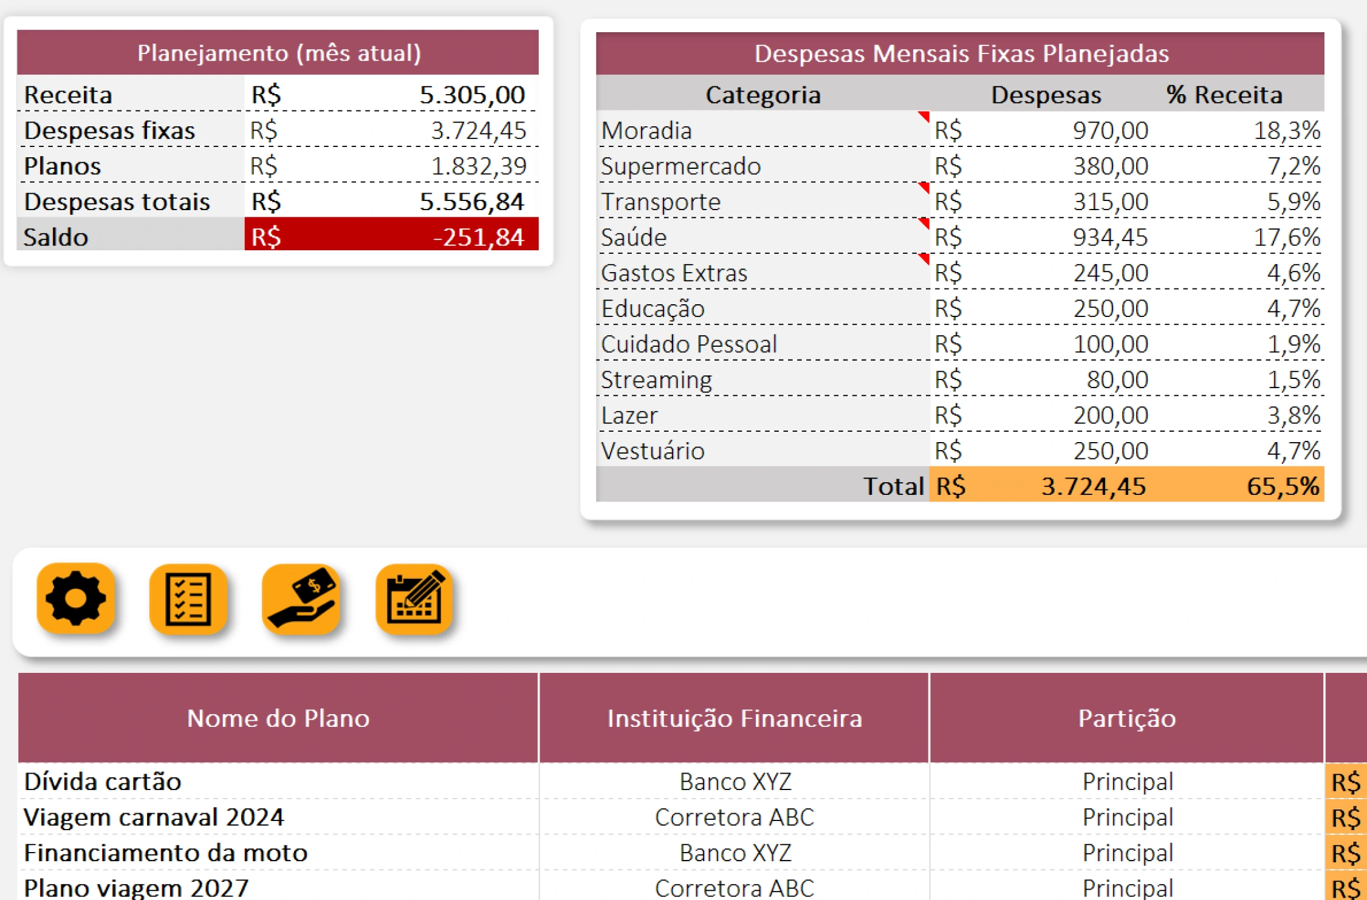Select the Receita value 5.305,00
Image resolution: width=1367 pixels, height=900 pixels.
472,94
